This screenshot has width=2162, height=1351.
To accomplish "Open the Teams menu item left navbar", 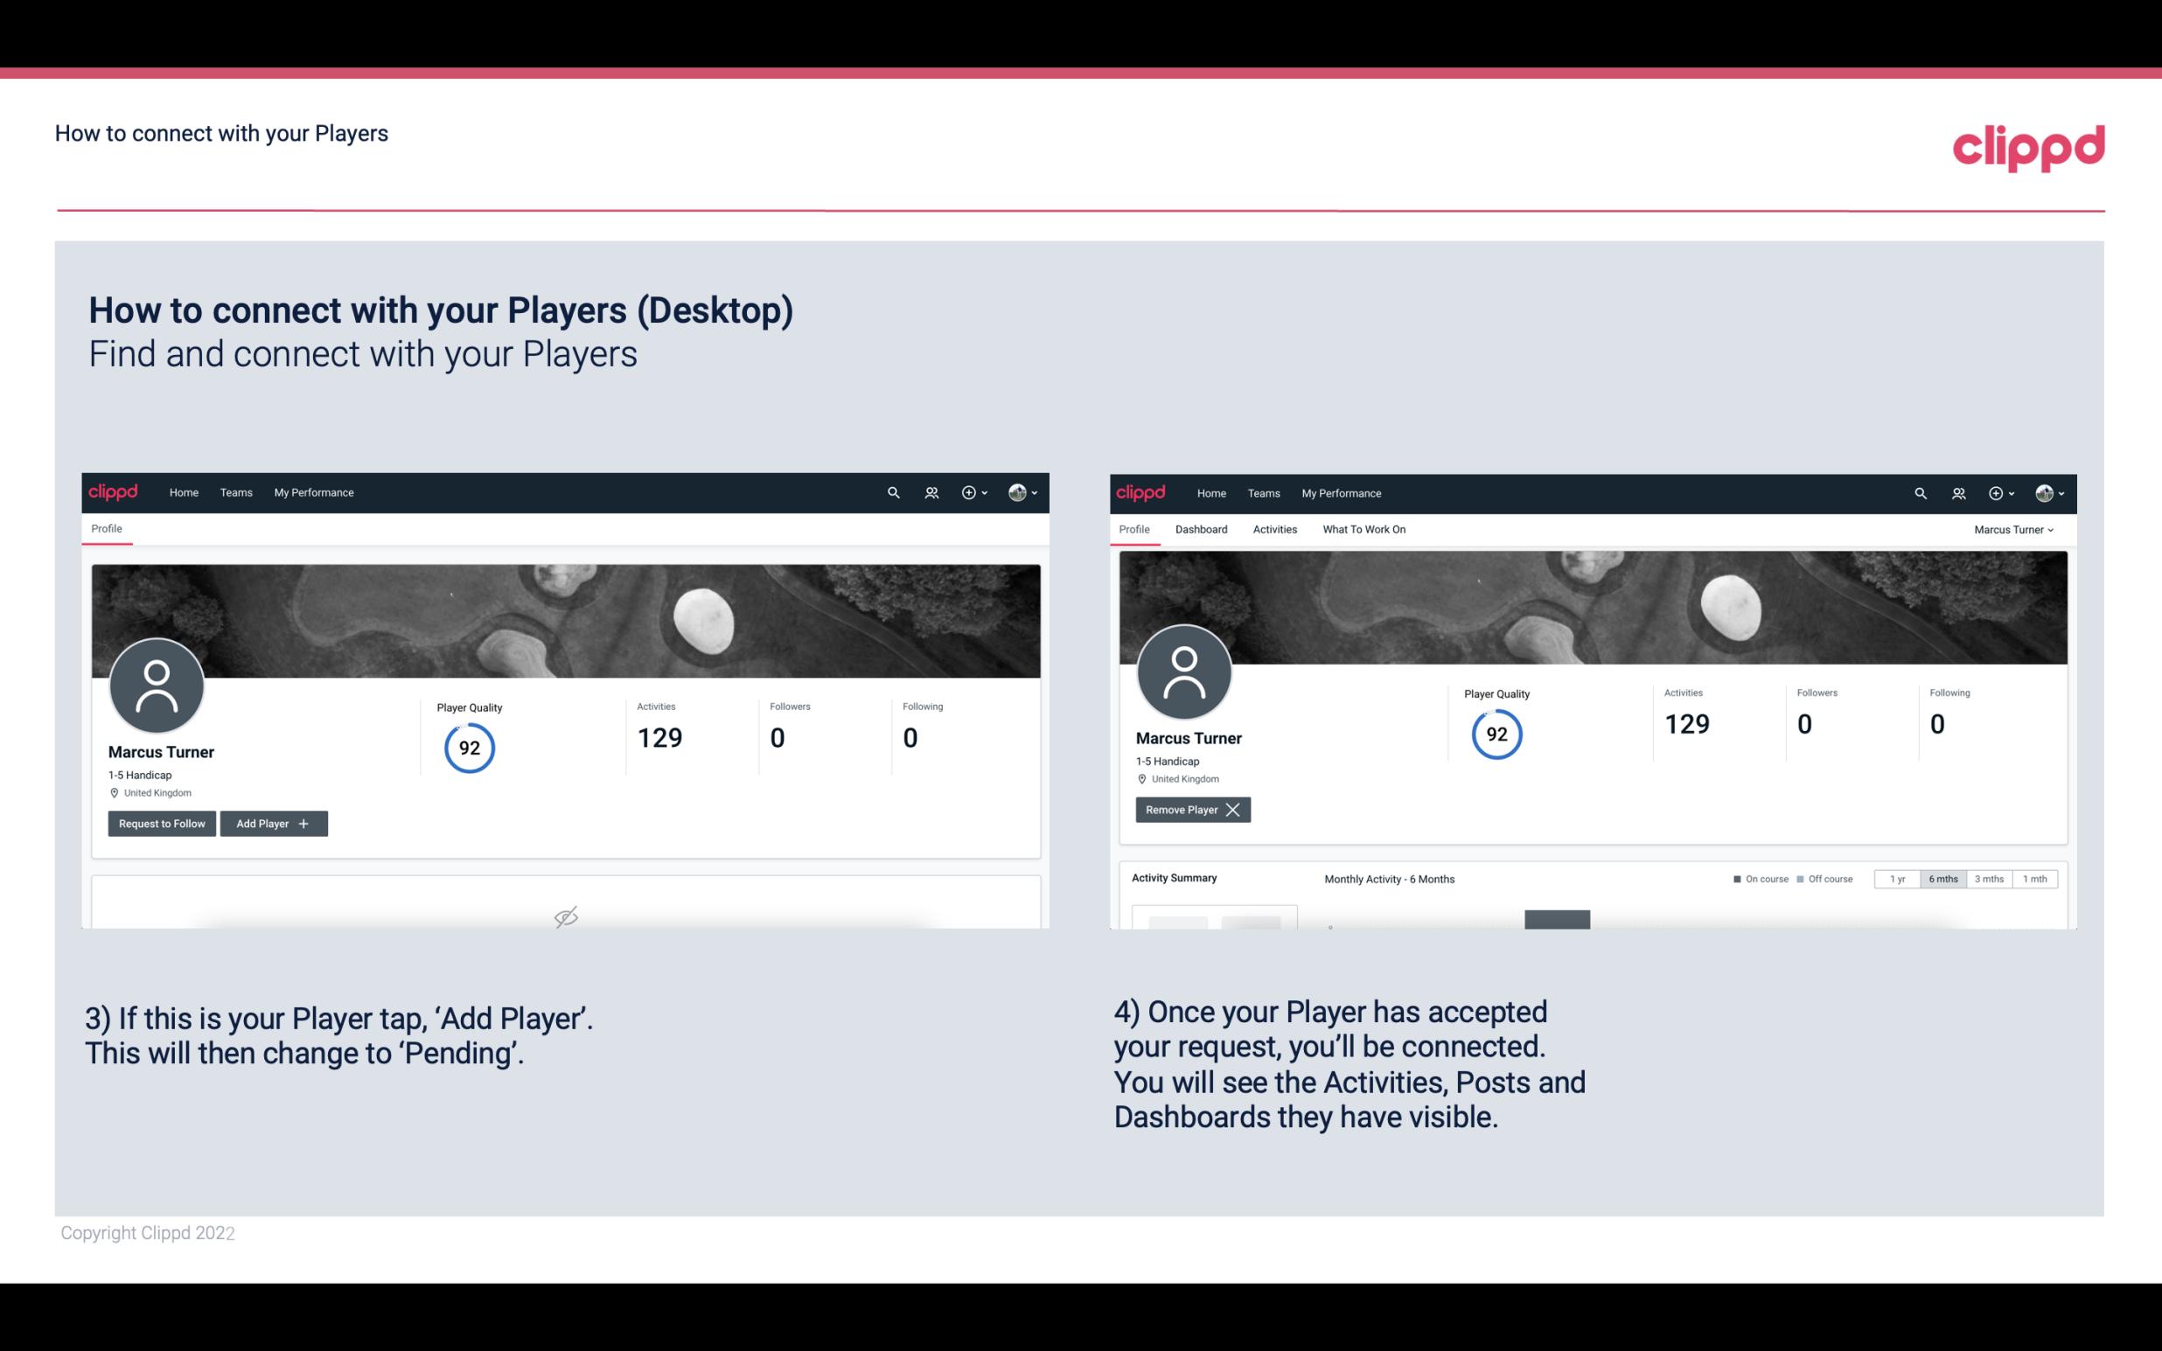I will [x=235, y=493].
